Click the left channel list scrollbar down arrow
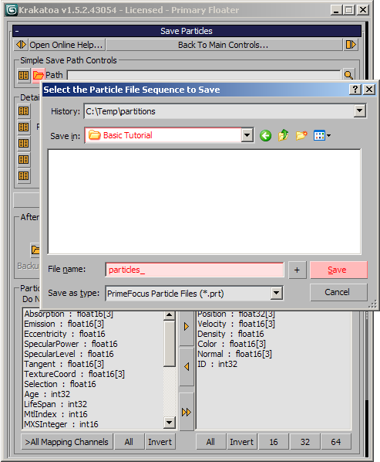This screenshot has height=462, width=380. (x=170, y=423)
